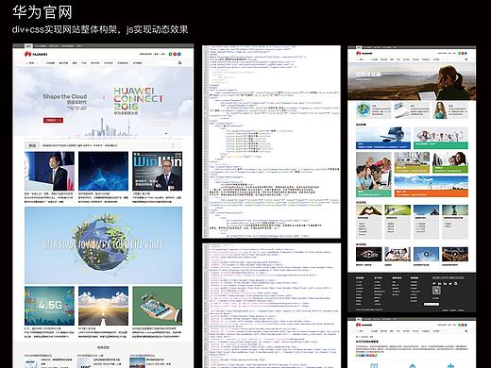491x368 pixels.
Task: Open the group photo video thumbnail
Action: click(x=398, y=254)
